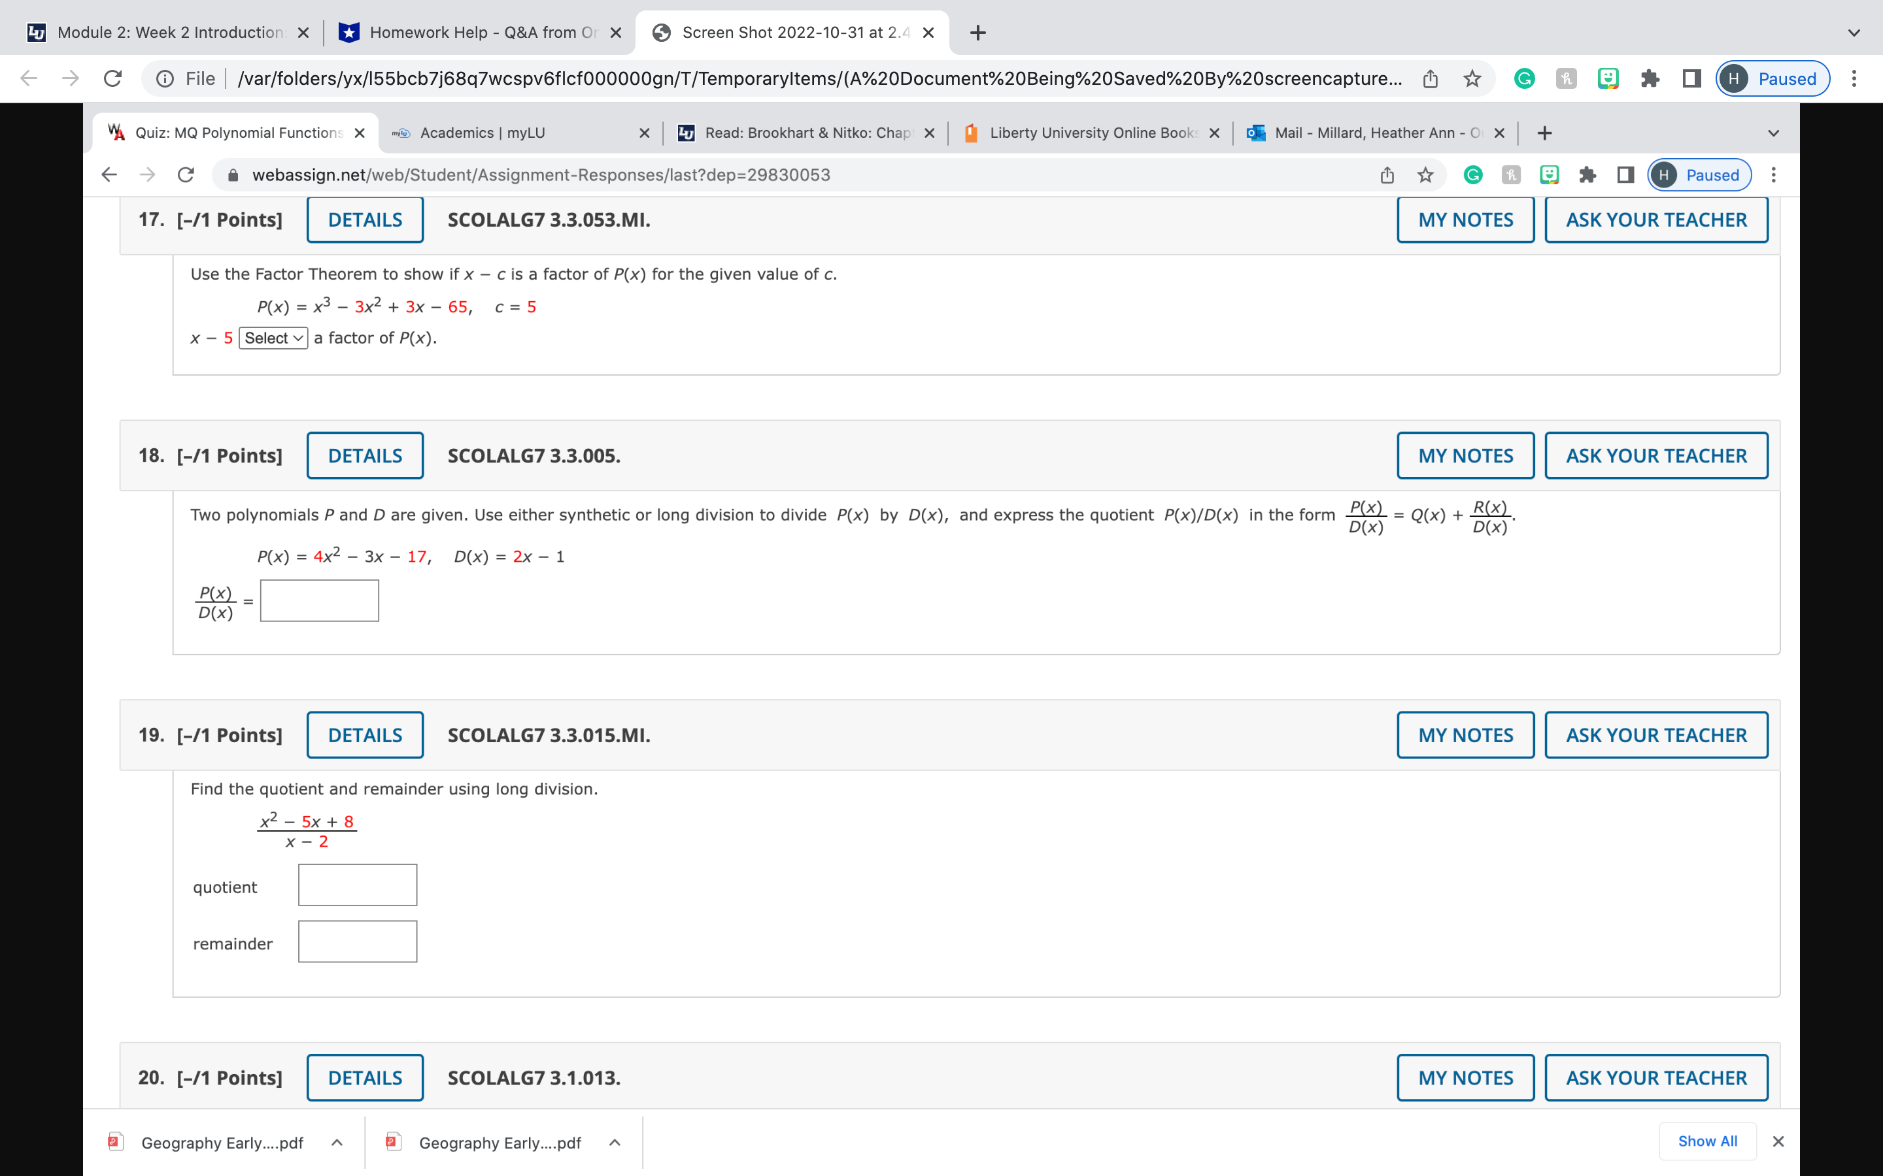Switch to the Homework Help Q&A tab
Screen dimensions: 1883x1176
[475, 32]
